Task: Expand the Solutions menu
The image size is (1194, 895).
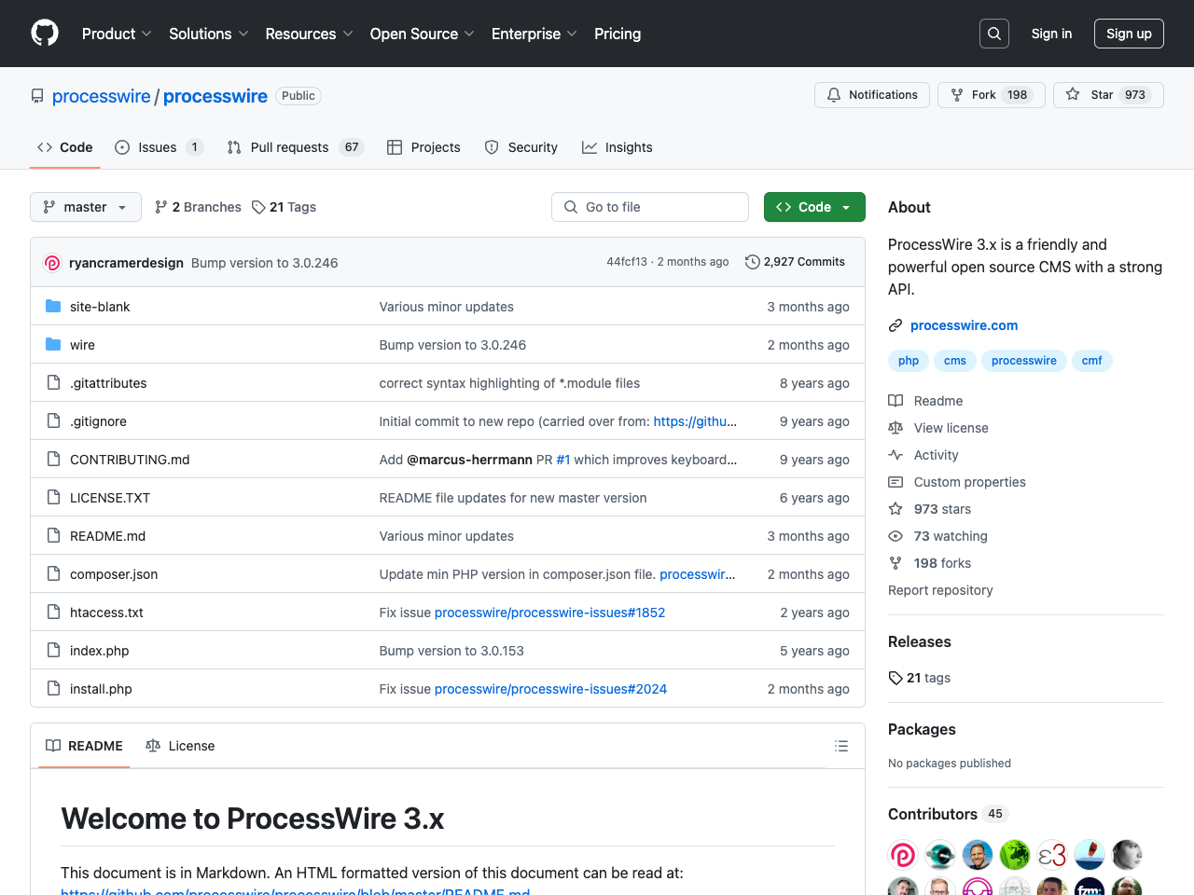Action: point(209,34)
